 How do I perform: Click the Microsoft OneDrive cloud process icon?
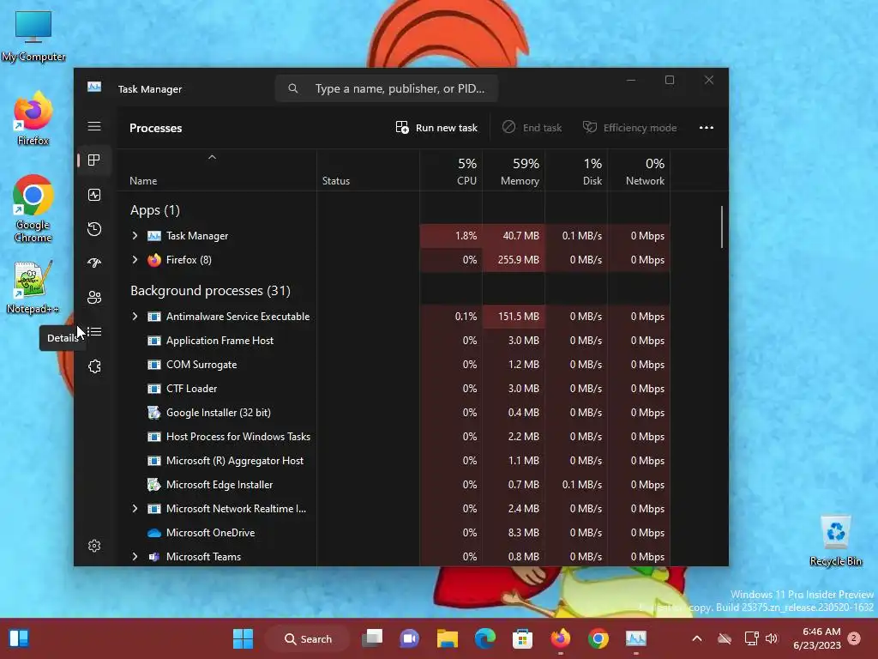click(154, 533)
